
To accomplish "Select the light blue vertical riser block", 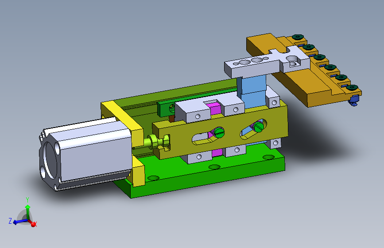I will coord(253,91).
